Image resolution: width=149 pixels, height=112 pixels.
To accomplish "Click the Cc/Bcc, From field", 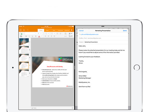I will tap(103, 38).
